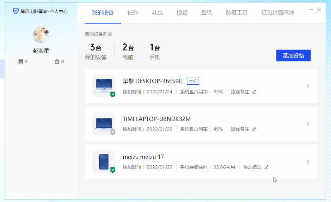This screenshot has width=331, height=202.
Task: Click 添加备注 on the LAPTOP-U8NDK32M row
Action: (x=240, y=129)
